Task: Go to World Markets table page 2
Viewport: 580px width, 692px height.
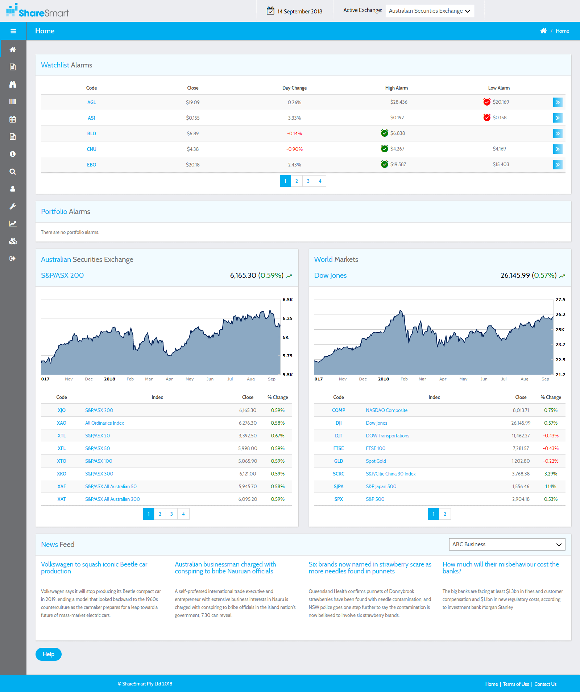Action: (445, 514)
